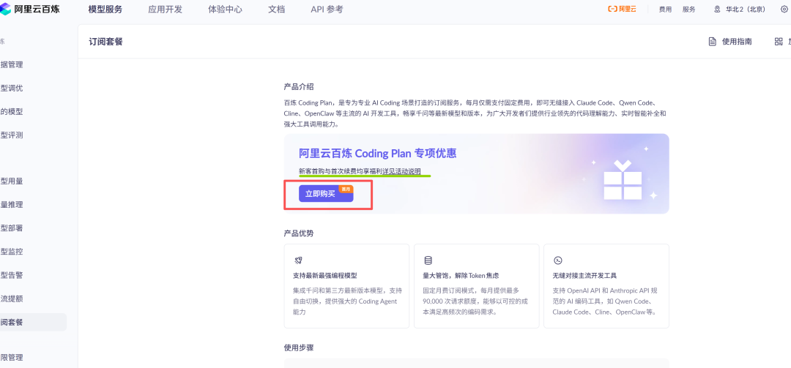This screenshot has width=791, height=368.
Task: Open the 阿里云 orange logo link
Action: coord(622,9)
